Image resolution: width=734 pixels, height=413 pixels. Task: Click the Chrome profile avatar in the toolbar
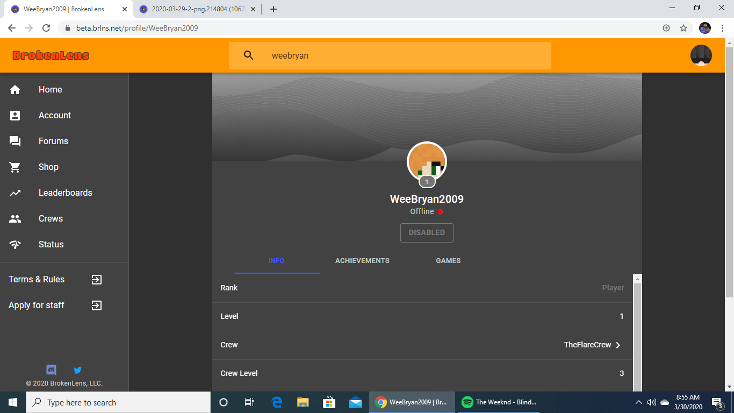[705, 28]
